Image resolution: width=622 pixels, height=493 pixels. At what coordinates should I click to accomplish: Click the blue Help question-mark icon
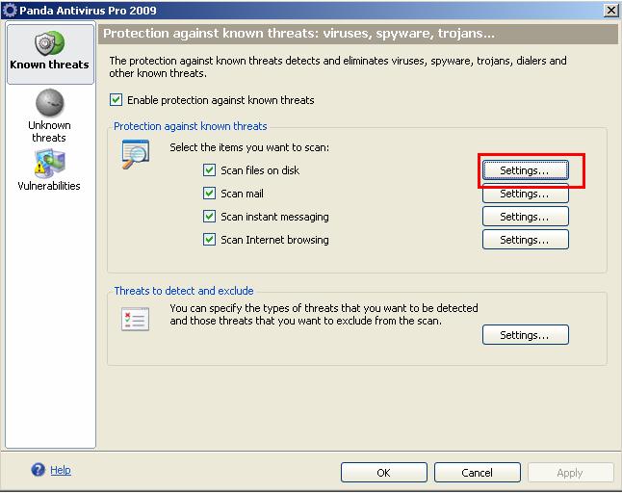39,470
